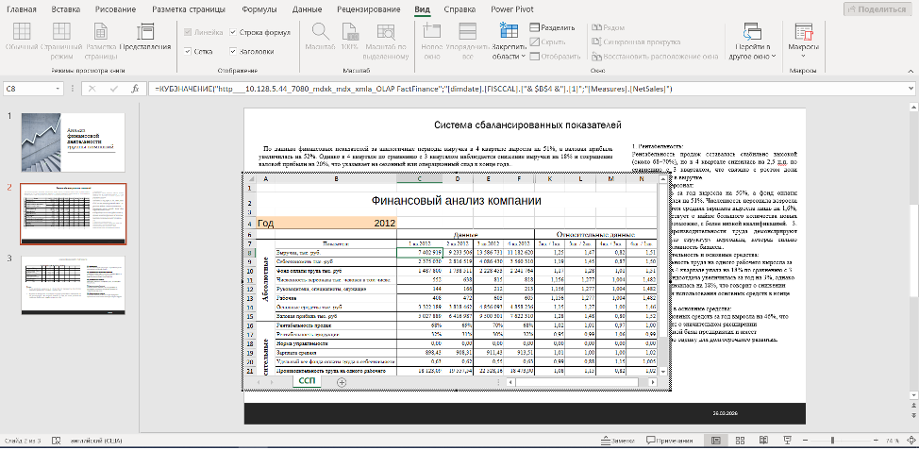Open the Рецензирование tab
This screenshot has height=450, width=919.
coord(369,9)
